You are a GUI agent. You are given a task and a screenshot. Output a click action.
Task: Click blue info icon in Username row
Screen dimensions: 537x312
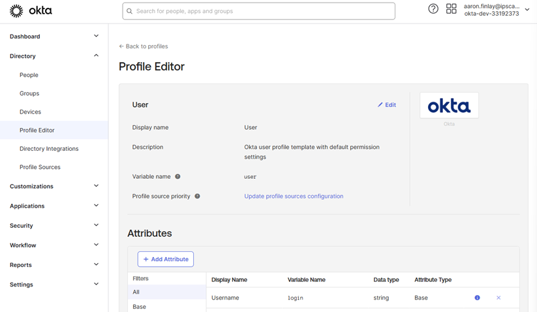coord(477,298)
